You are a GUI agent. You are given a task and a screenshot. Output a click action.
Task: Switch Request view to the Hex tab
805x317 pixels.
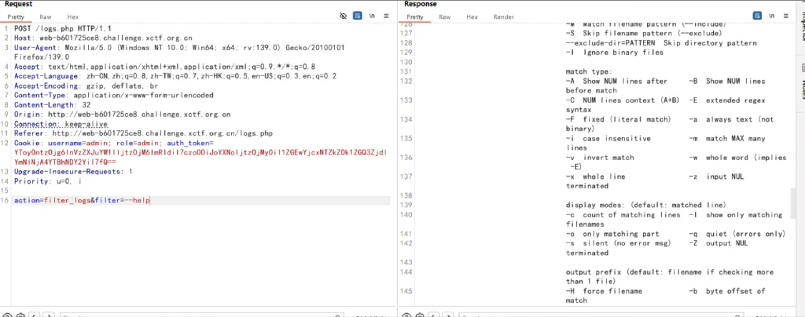(73, 17)
